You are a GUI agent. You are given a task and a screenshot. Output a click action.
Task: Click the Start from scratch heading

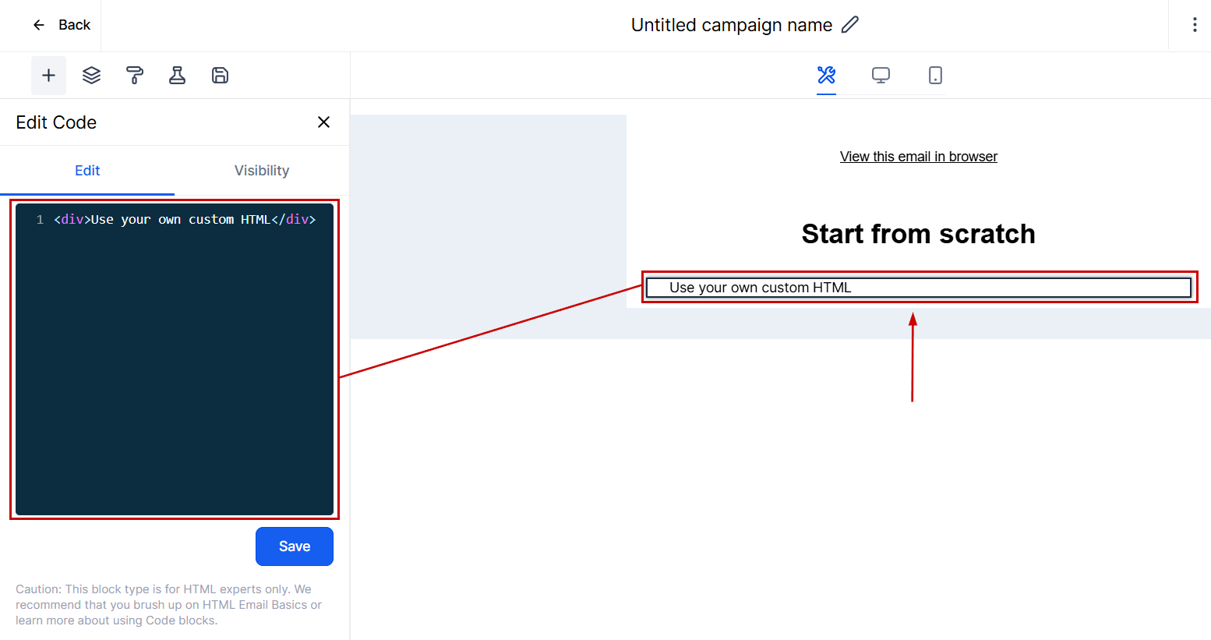click(x=918, y=234)
